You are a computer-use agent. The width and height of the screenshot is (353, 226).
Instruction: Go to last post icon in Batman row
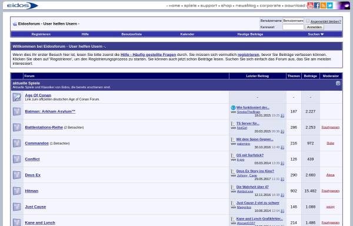[x=282, y=116]
